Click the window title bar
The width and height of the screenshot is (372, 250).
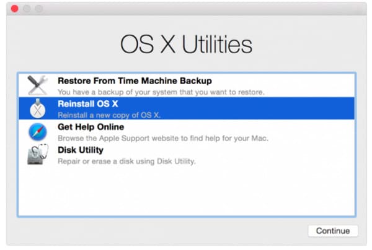pos(186,9)
